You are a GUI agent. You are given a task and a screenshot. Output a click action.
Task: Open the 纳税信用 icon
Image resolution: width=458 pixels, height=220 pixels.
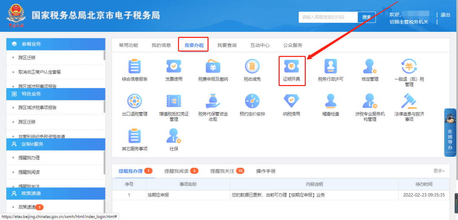pyautogui.click(x=291, y=101)
